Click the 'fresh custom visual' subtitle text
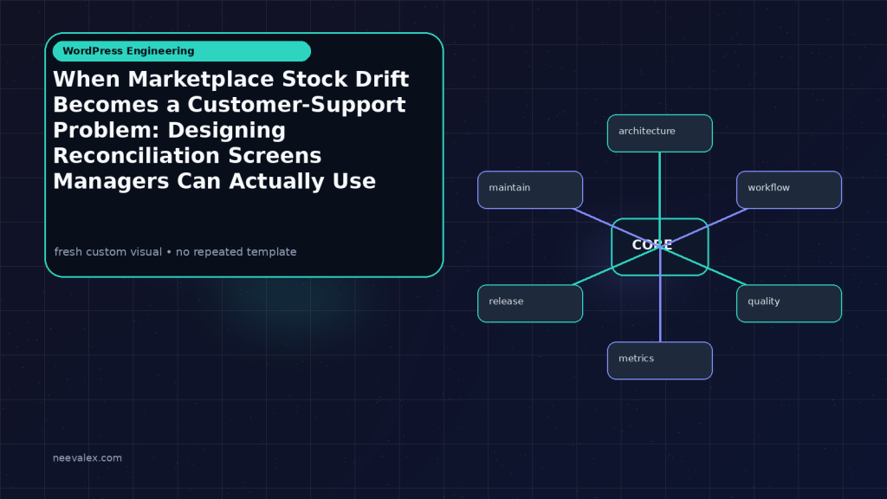887x499 pixels. pos(175,252)
